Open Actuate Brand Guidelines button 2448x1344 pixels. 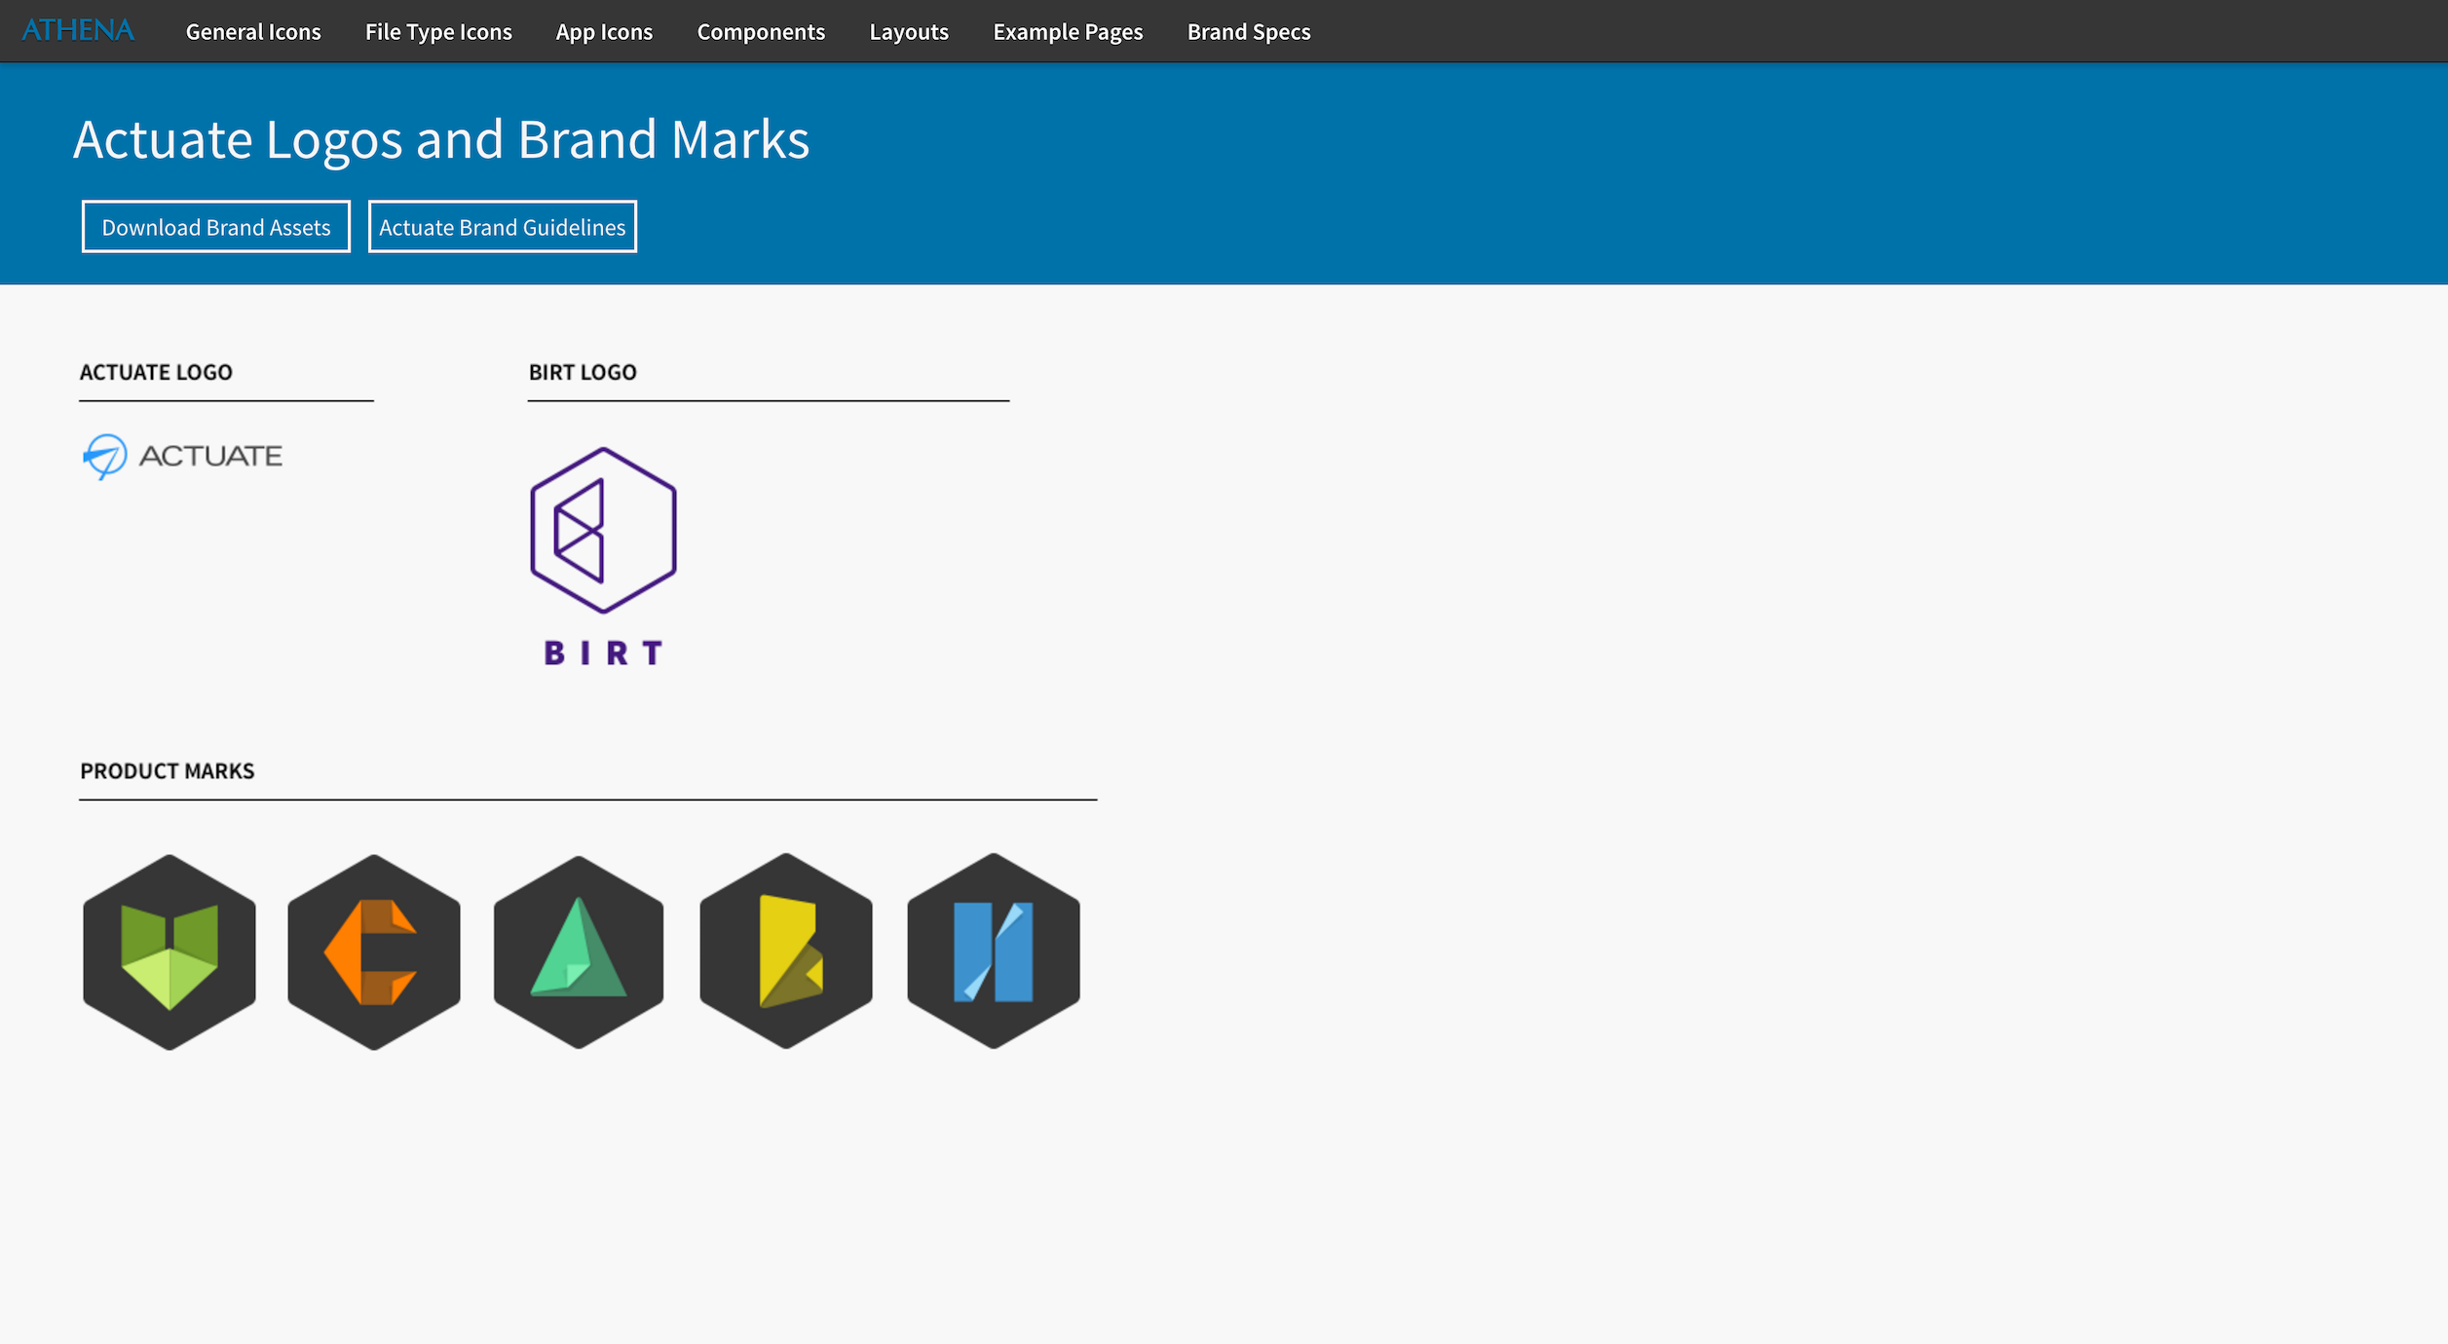(x=503, y=227)
